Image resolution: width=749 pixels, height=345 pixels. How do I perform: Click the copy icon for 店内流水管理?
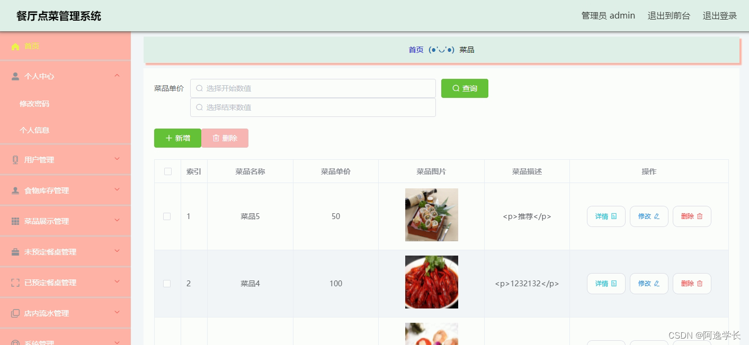[15, 313]
